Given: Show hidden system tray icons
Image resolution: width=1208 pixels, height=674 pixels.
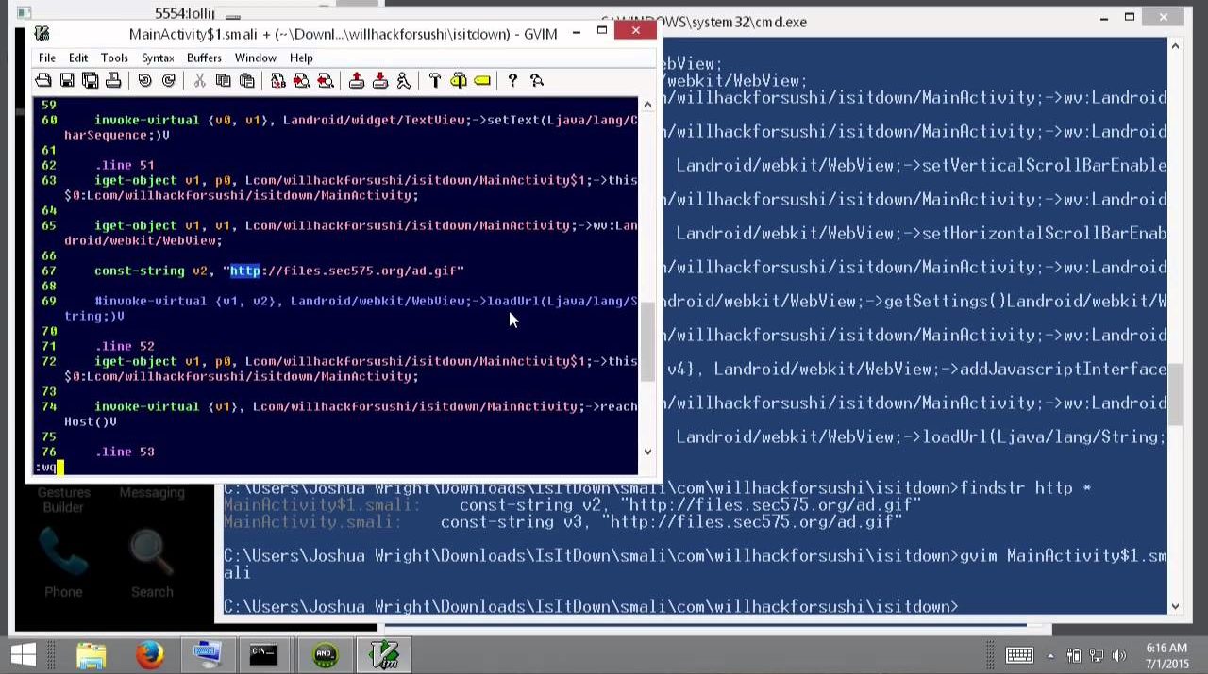Looking at the screenshot, I should 1050,655.
